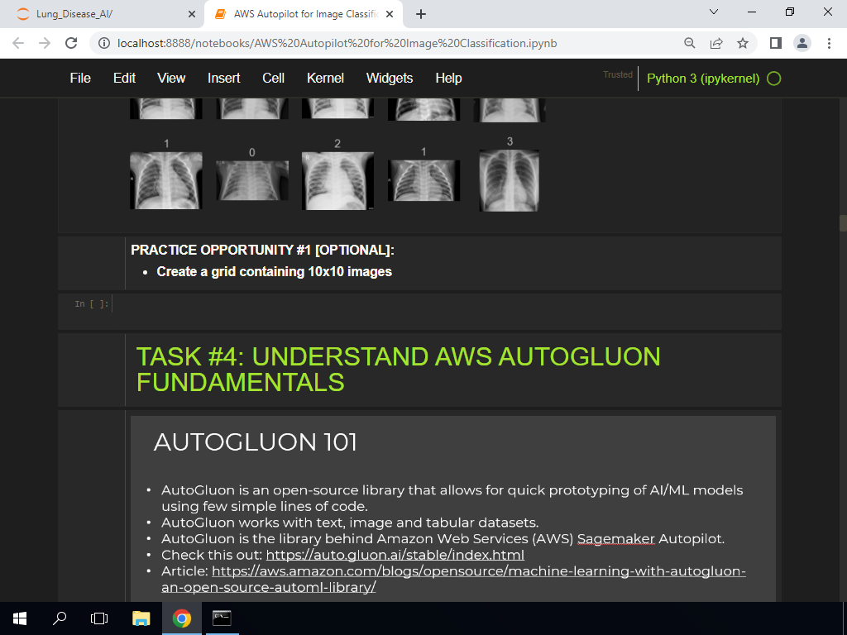
Task: Click into the empty In [ ] code cell
Action: [446, 304]
